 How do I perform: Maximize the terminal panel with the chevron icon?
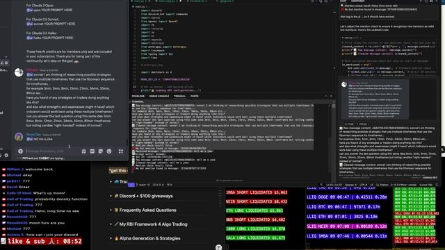click(x=326, y=96)
